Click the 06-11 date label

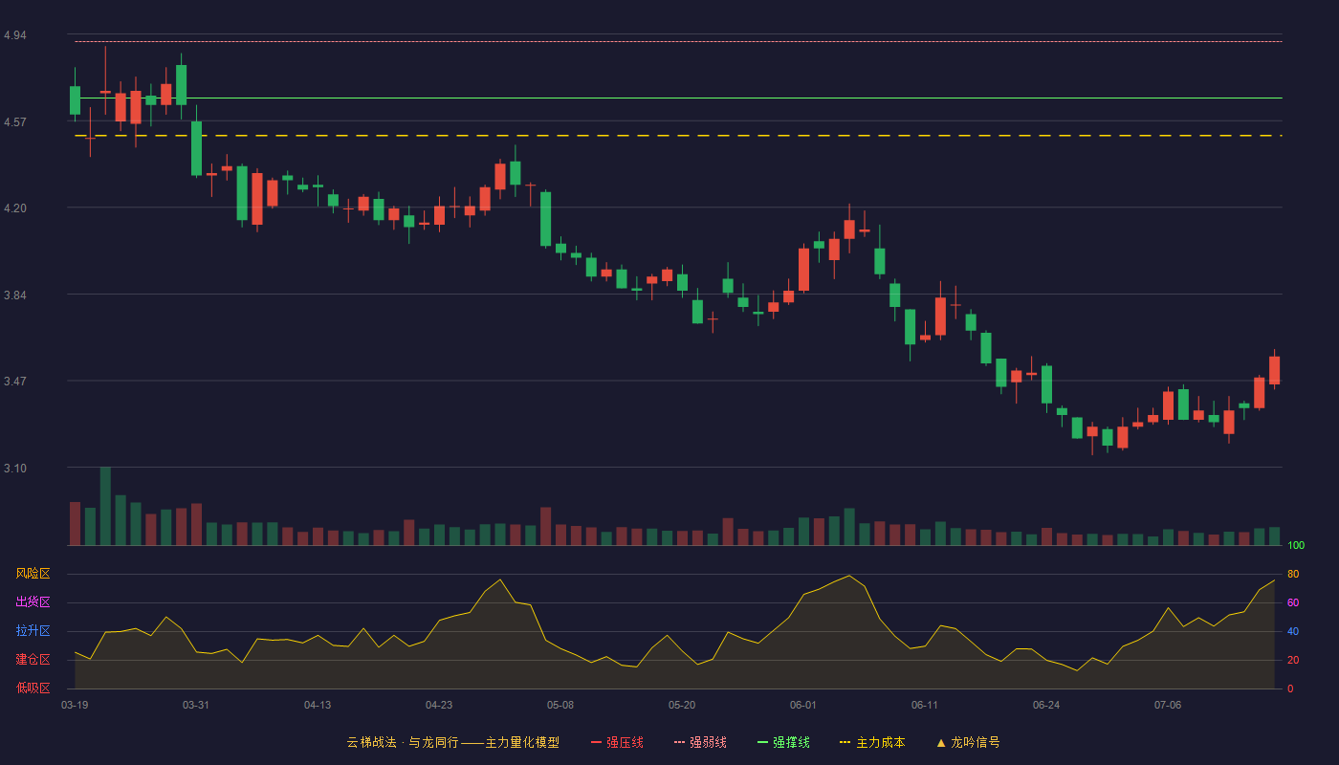[x=925, y=705]
